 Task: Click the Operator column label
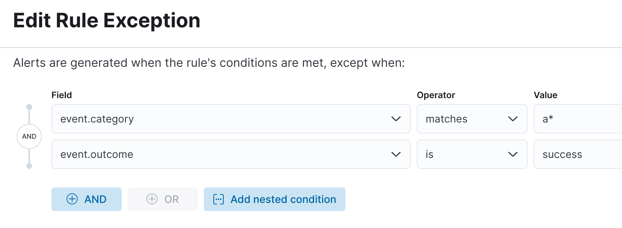click(436, 95)
